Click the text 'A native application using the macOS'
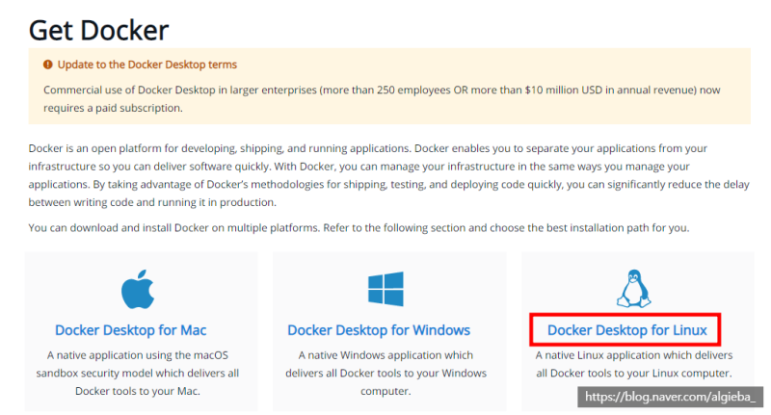The image size is (771, 415). pos(138,355)
